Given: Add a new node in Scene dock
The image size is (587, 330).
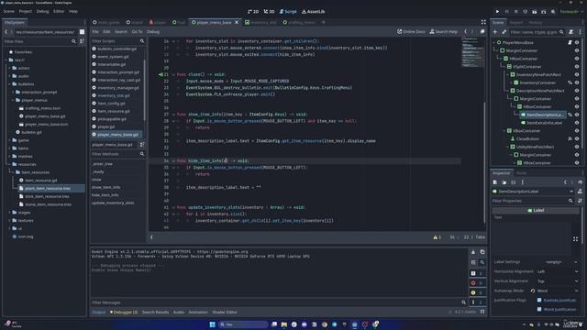Looking at the screenshot, I should (x=495, y=32).
